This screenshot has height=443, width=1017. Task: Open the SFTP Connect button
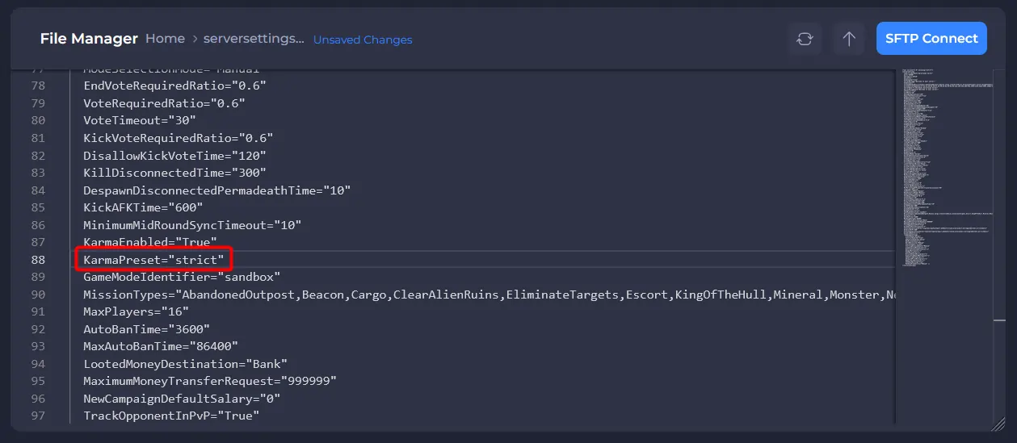931,38
